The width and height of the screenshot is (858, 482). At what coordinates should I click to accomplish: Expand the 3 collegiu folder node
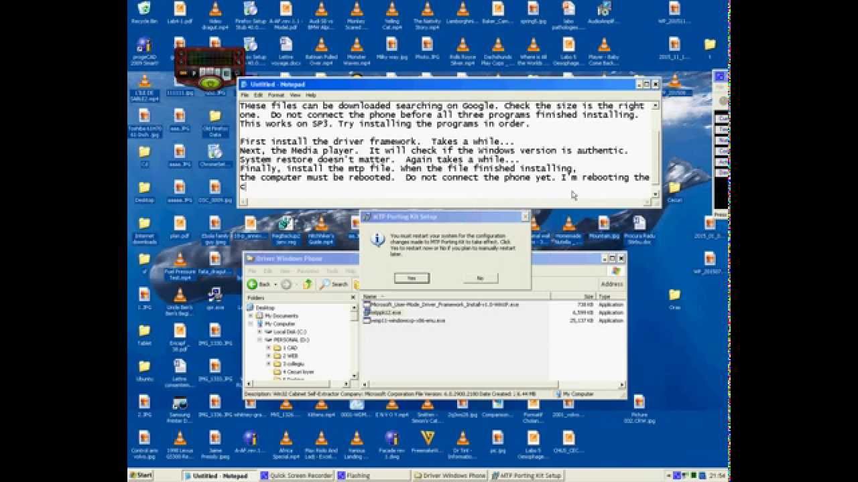click(268, 364)
